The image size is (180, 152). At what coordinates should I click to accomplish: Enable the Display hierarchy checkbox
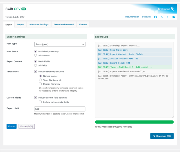pos(40,84)
